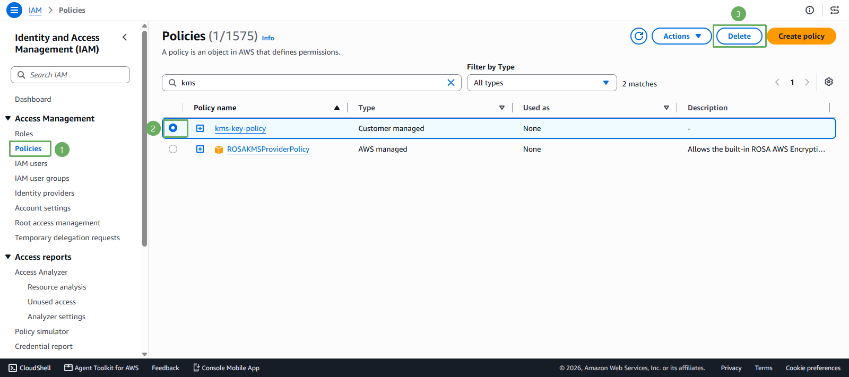Open the Filter by Type dropdown
This screenshot has width=849, height=377.
click(542, 83)
